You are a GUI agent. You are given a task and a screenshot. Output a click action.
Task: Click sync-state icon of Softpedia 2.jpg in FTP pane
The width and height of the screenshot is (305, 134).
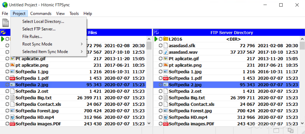tap(161, 85)
